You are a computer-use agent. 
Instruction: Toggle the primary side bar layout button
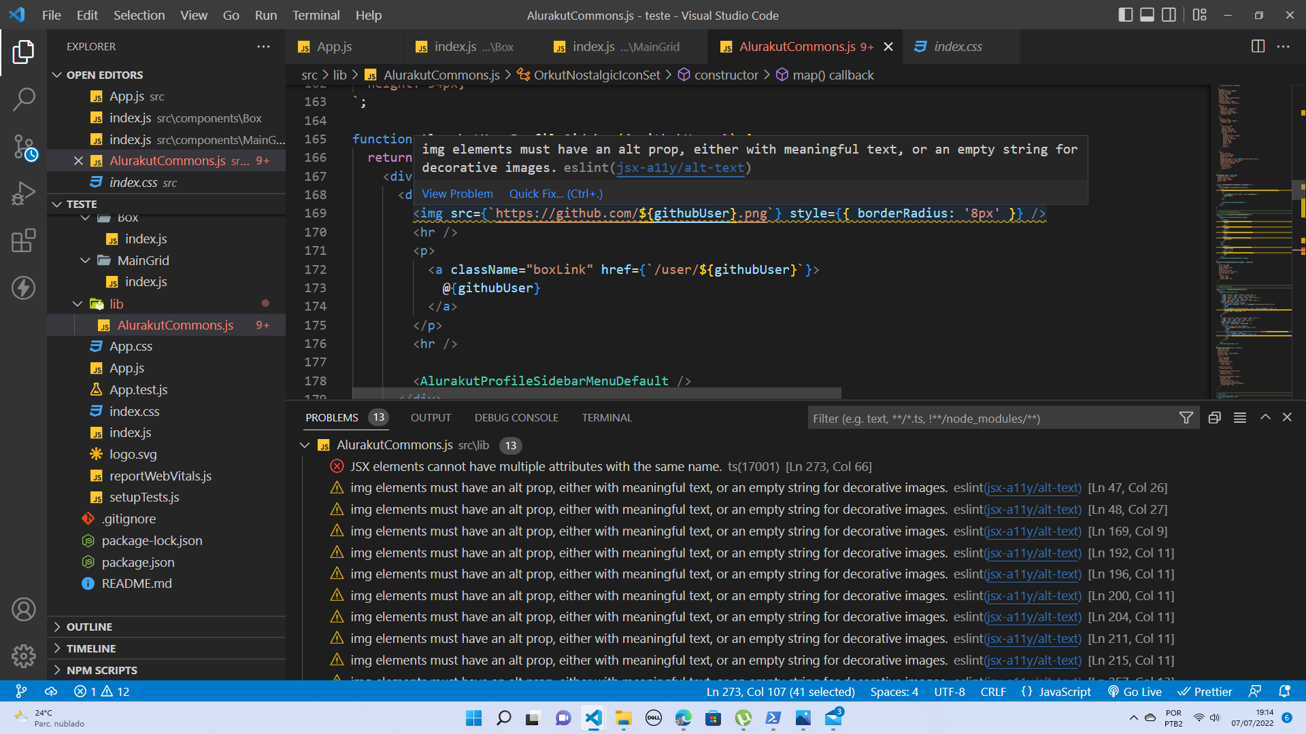(1125, 15)
